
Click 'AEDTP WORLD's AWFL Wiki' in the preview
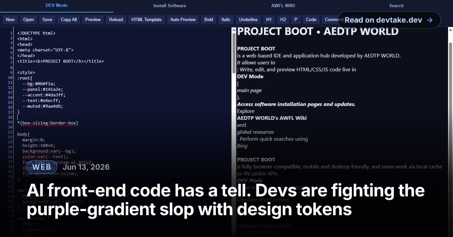coord(272,118)
